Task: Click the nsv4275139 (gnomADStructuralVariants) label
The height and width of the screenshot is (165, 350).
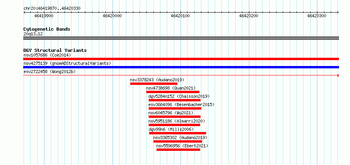Action: 67,63
